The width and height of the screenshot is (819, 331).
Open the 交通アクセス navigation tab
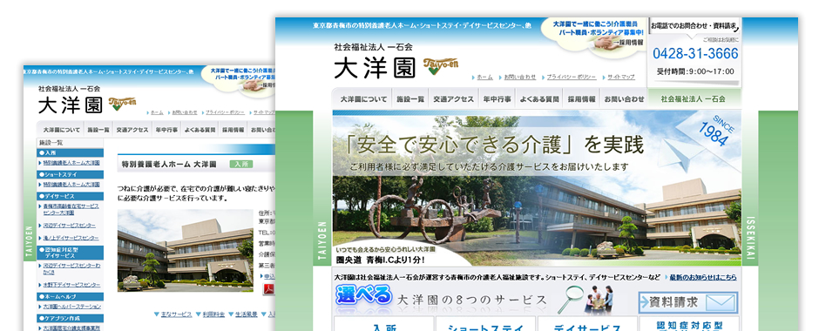pos(453,99)
